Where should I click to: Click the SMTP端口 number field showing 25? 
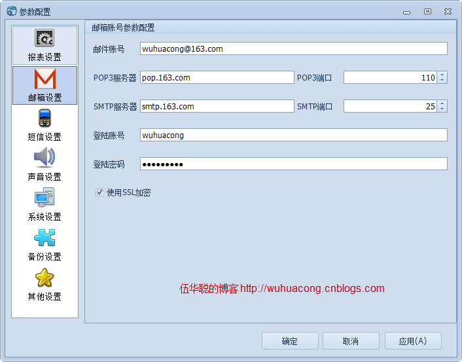[391, 106]
